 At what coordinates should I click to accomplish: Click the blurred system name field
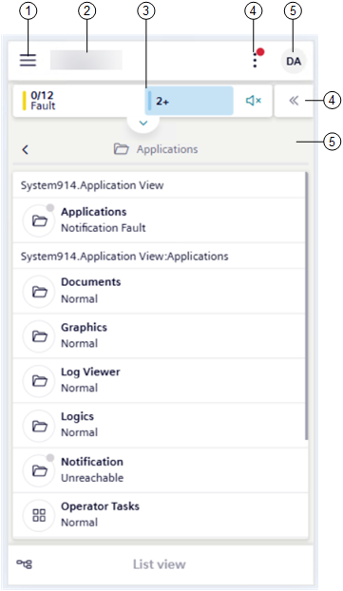click(x=86, y=60)
